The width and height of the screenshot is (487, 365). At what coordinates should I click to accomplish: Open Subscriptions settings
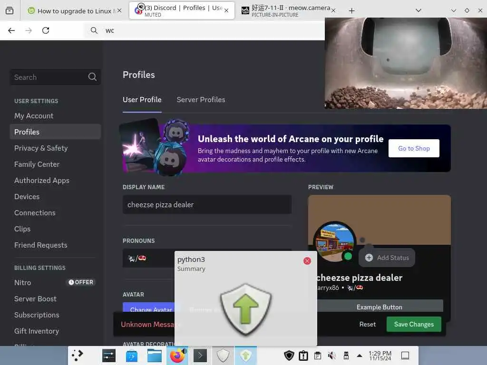(x=55, y=315)
